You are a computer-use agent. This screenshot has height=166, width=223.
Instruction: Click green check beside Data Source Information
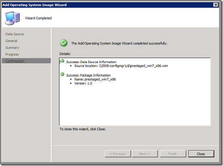tap(62, 61)
